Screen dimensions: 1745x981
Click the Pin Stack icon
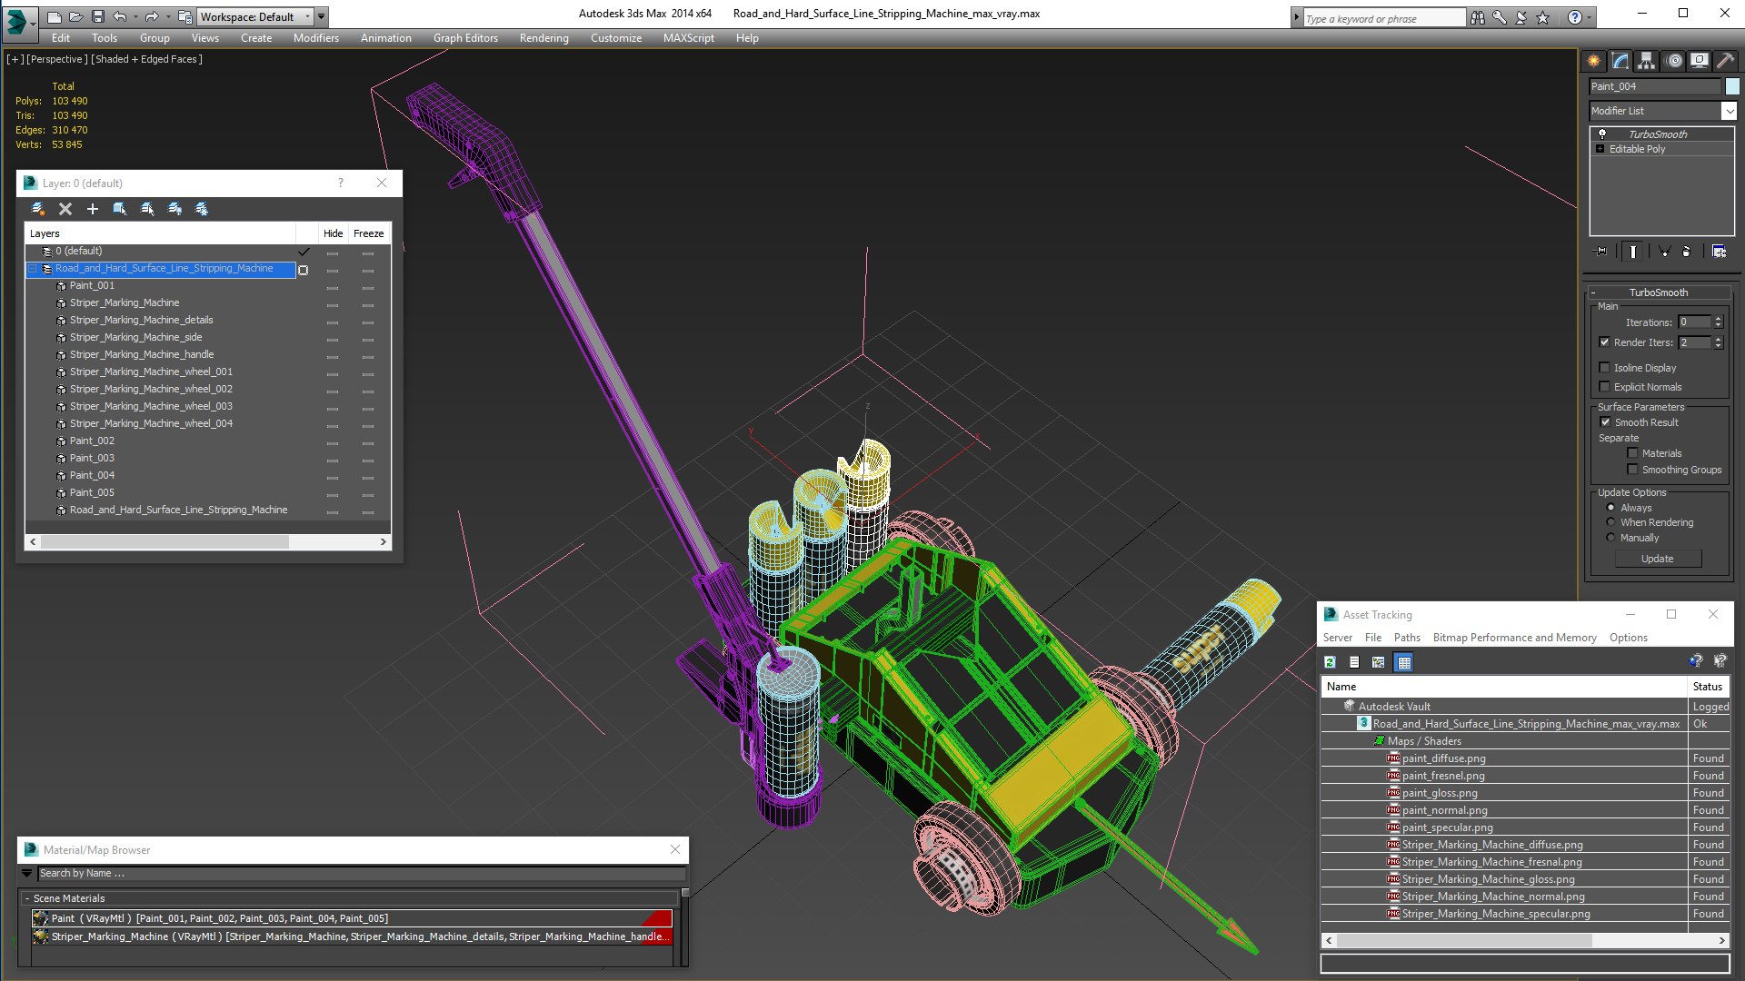tap(1601, 252)
